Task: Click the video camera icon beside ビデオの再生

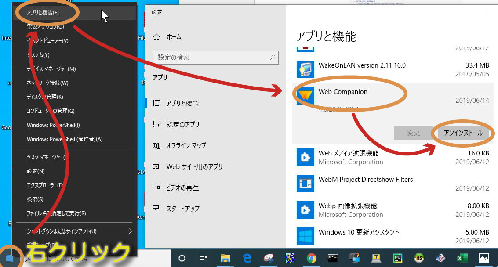Action: (x=156, y=188)
